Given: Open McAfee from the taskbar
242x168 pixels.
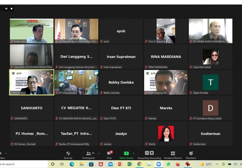Looking at the screenshot, I should (x=101, y=164).
